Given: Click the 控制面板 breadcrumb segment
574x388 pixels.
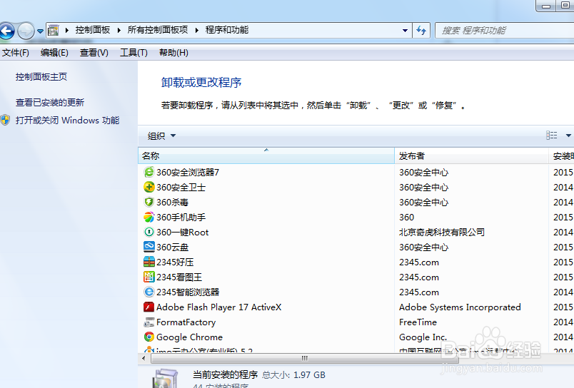Looking at the screenshot, I should (x=93, y=30).
